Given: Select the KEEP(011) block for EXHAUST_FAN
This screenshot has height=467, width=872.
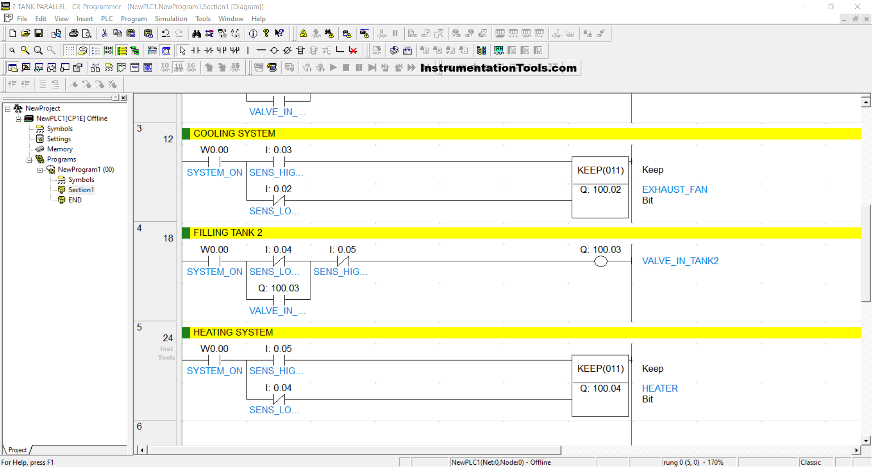Looking at the screenshot, I should pos(600,187).
